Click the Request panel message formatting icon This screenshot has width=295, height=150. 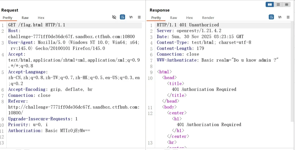click(122, 17)
